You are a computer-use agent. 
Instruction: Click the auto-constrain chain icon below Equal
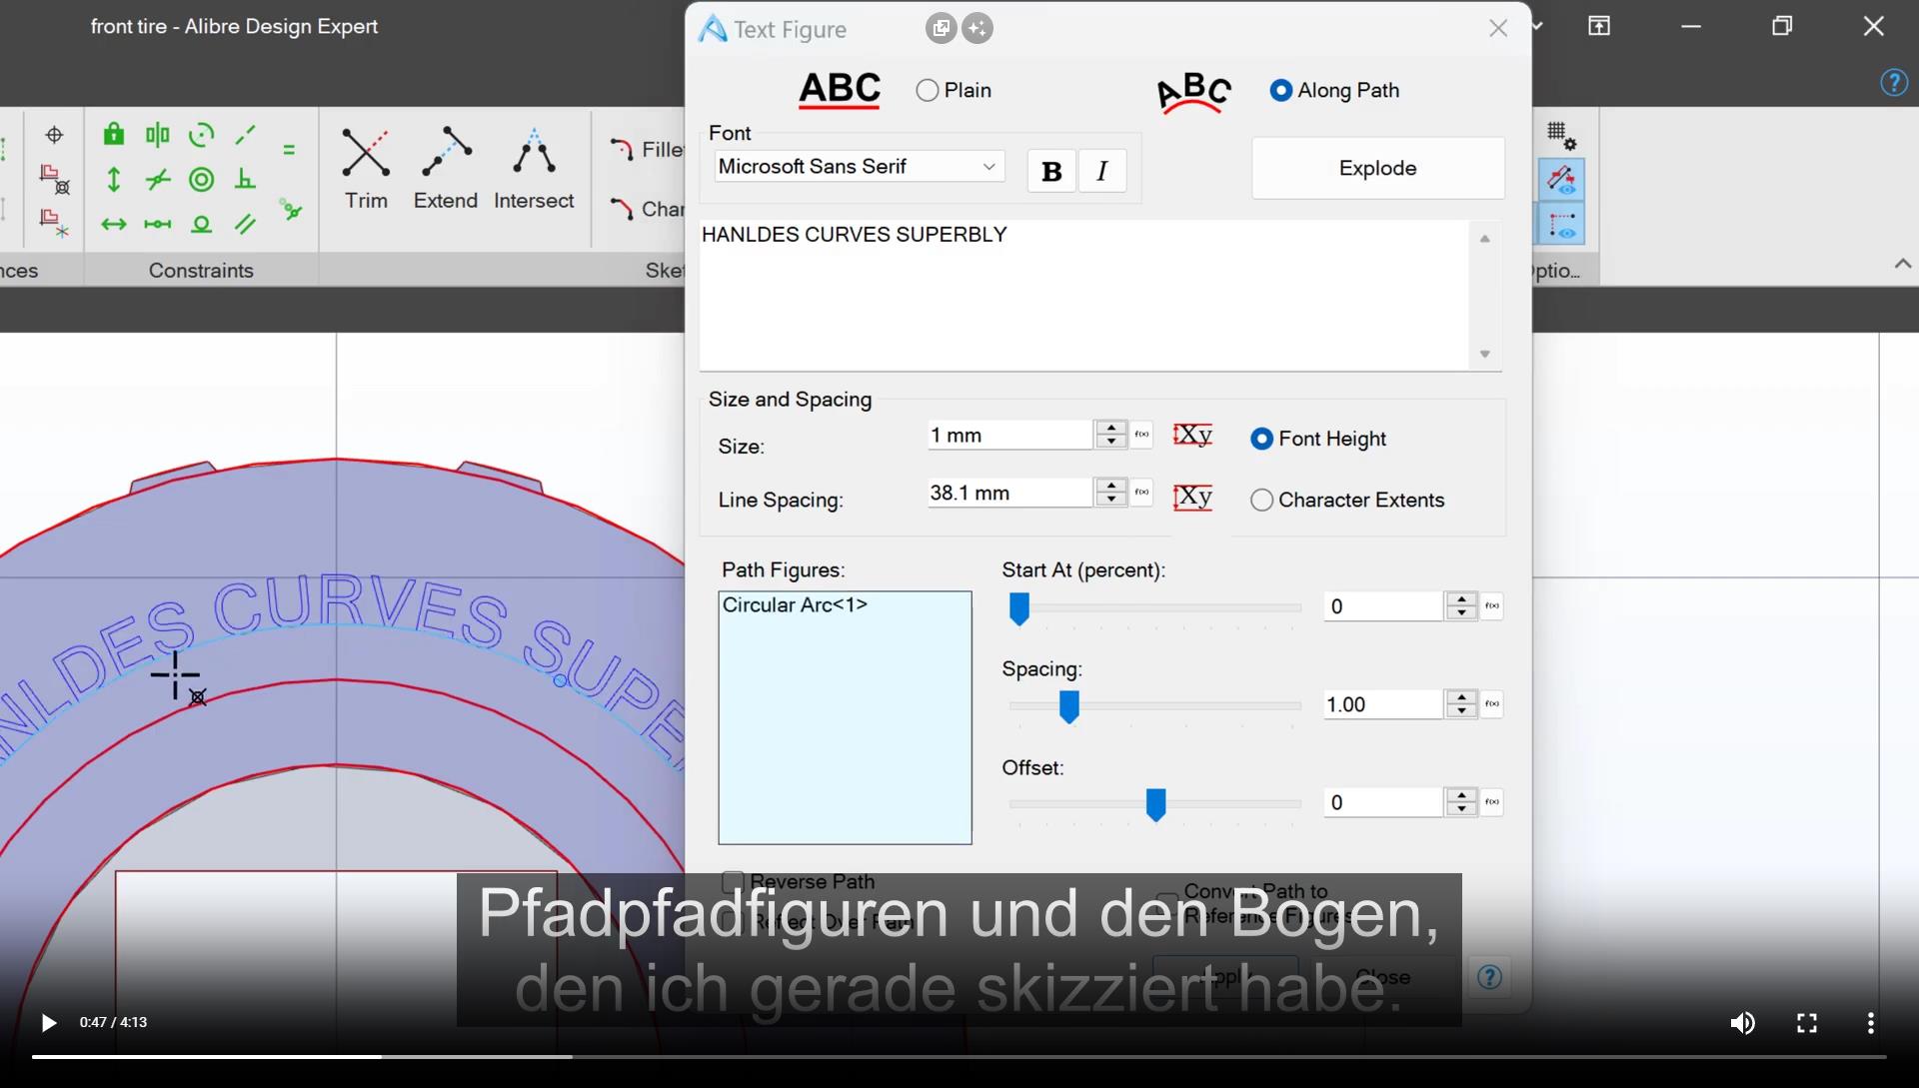291,210
